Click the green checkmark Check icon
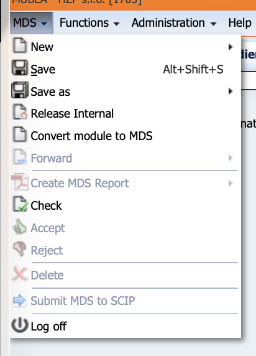 (20, 204)
